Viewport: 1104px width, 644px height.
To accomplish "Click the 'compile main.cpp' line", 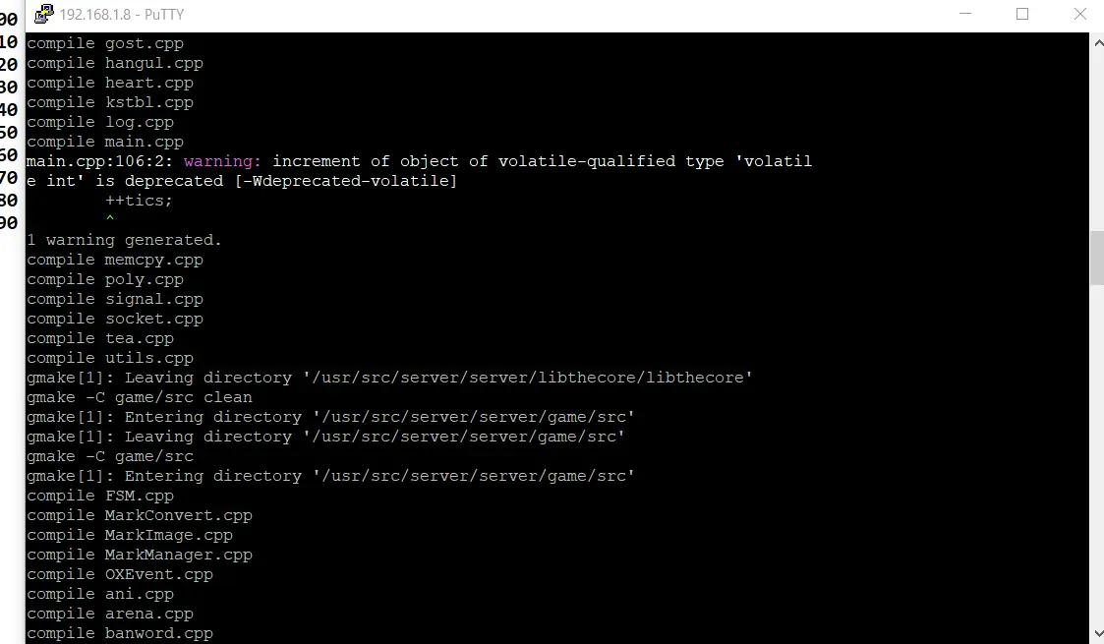I will coord(105,142).
